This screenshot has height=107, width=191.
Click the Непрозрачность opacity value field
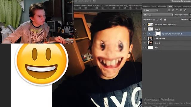point(190,15)
